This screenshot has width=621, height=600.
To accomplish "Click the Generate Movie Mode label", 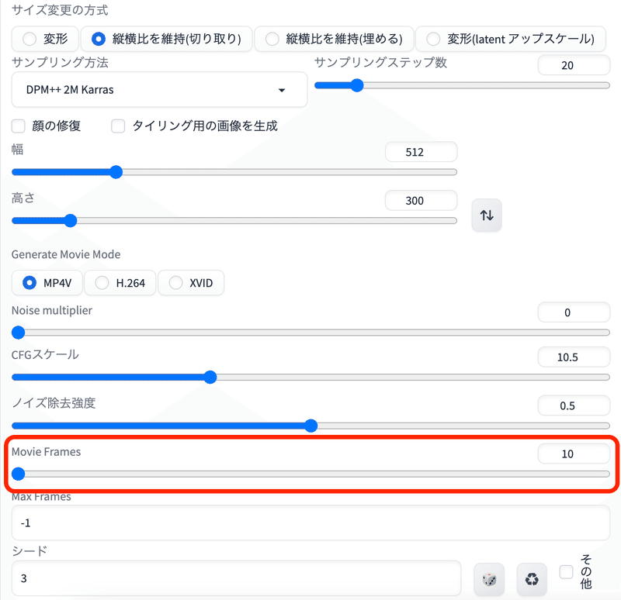I will 66,254.
